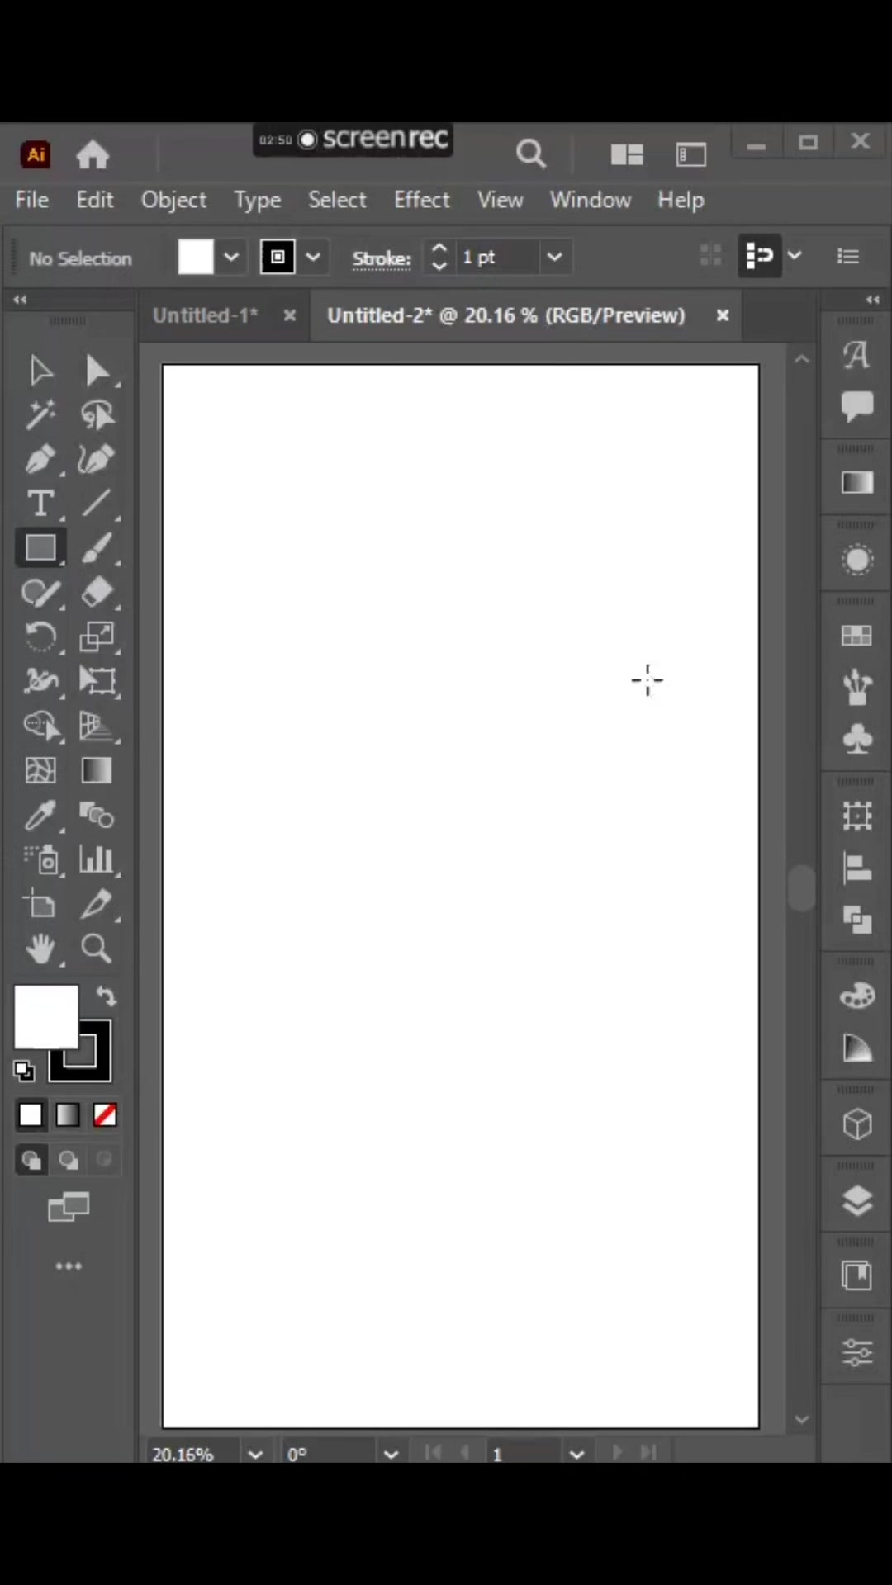892x1585 pixels.
Task: Open stroke color dropdown arrow
Action: [313, 257]
